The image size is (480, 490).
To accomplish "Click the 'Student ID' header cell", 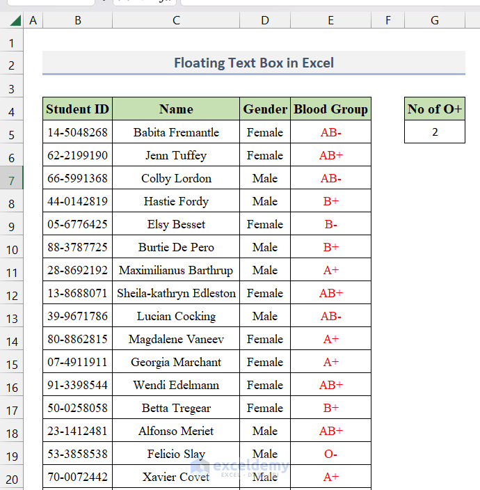I will click(77, 109).
